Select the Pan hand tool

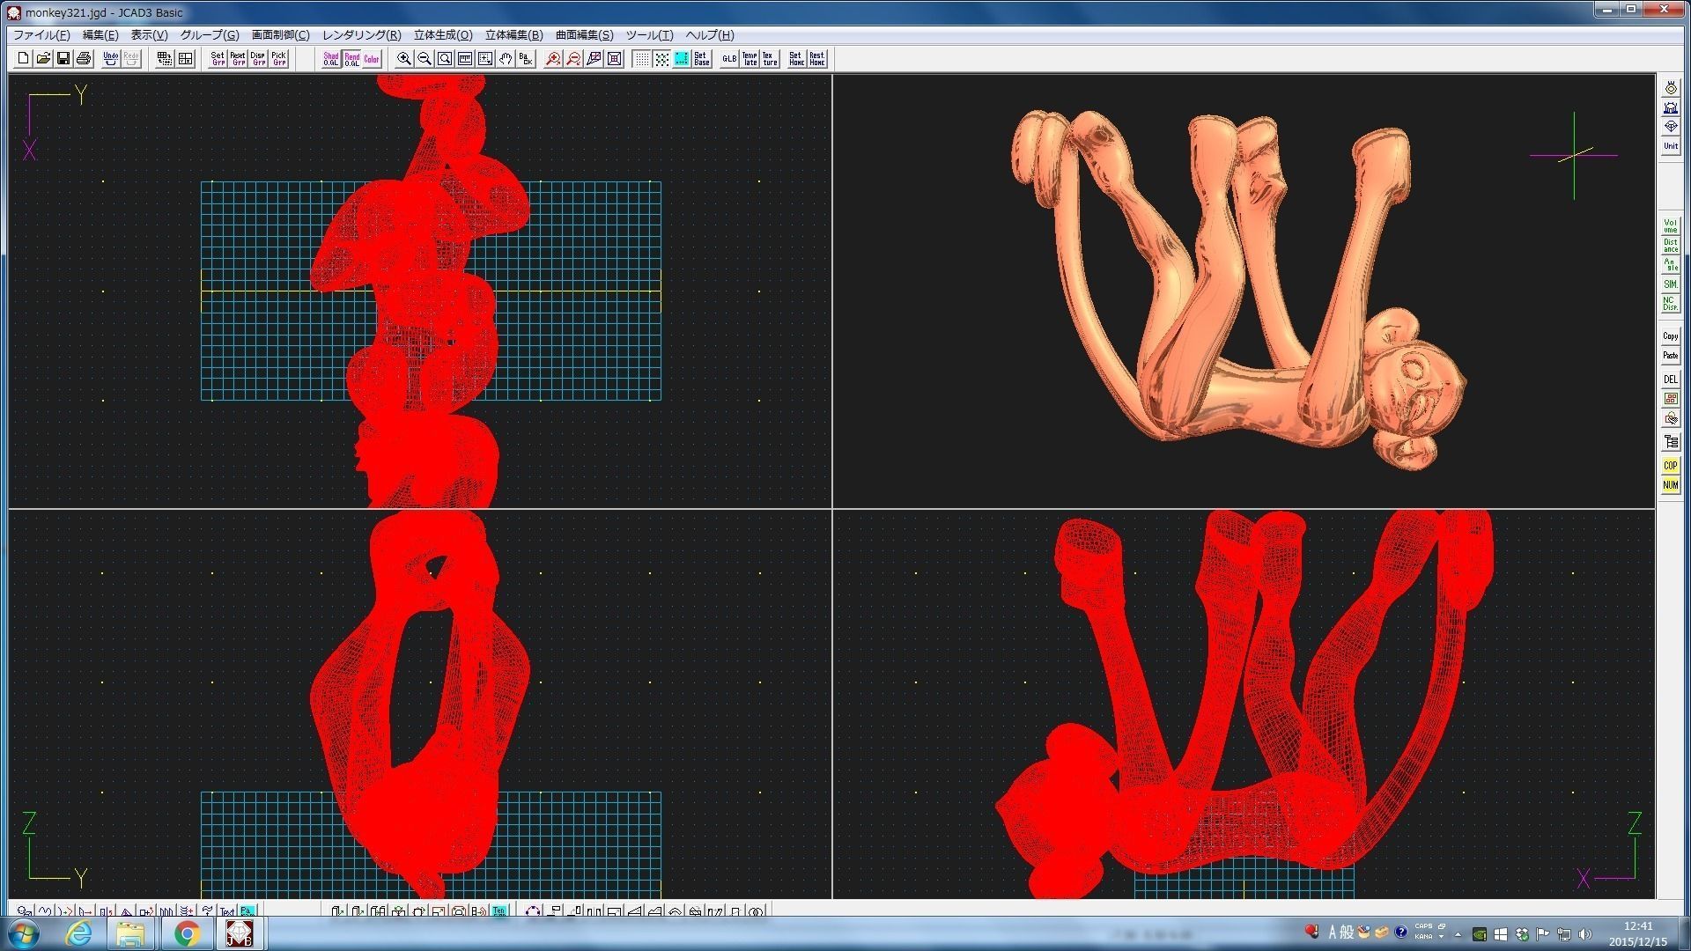pyautogui.click(x=506, y=59)
